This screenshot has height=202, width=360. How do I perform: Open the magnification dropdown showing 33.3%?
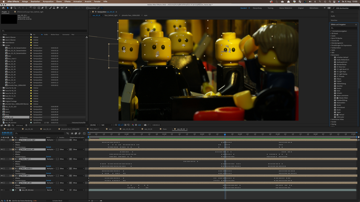point(94,125)
